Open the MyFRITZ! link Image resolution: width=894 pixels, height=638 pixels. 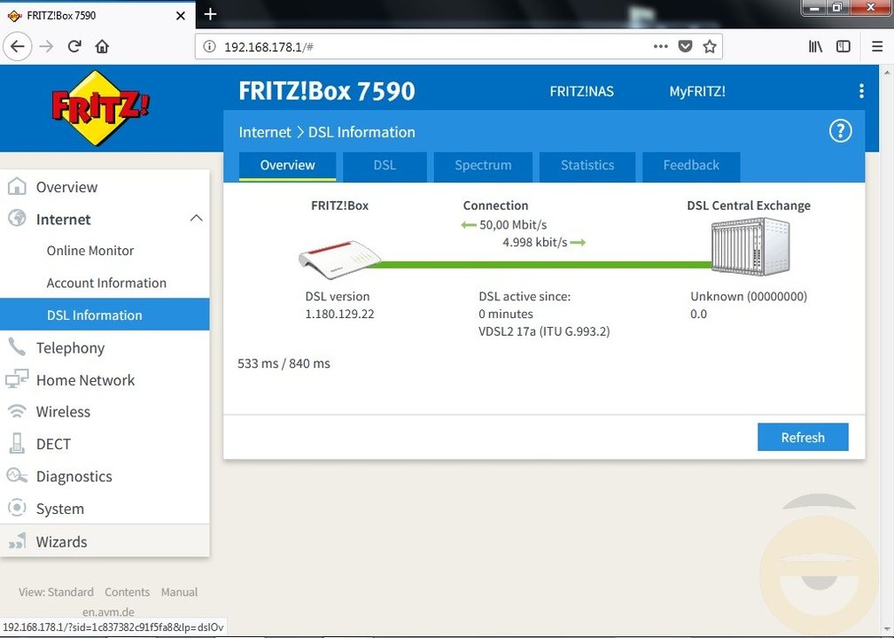(x=697, y=91)
